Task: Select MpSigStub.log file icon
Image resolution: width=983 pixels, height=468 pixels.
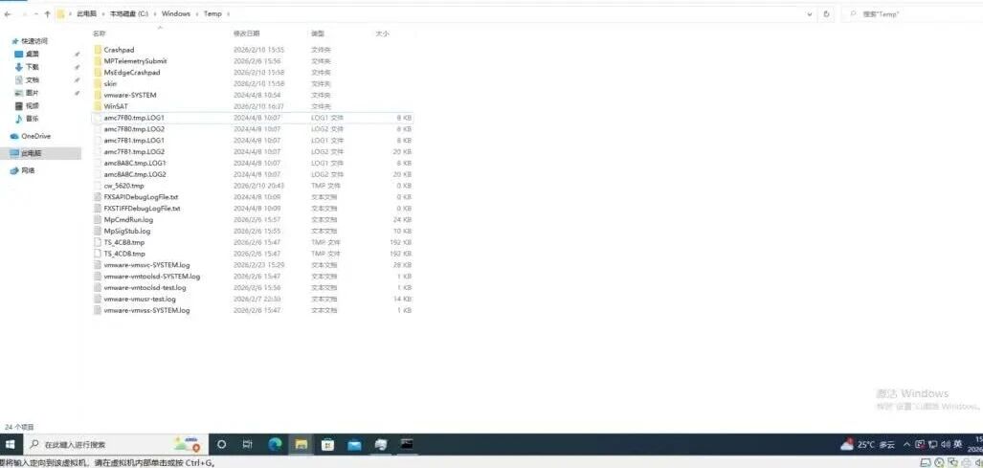Action: (97, 231)
